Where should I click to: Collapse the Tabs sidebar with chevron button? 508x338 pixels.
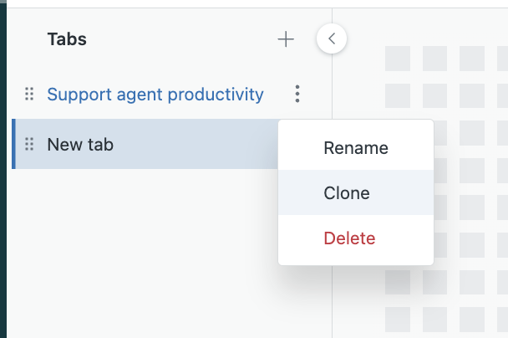332,38
